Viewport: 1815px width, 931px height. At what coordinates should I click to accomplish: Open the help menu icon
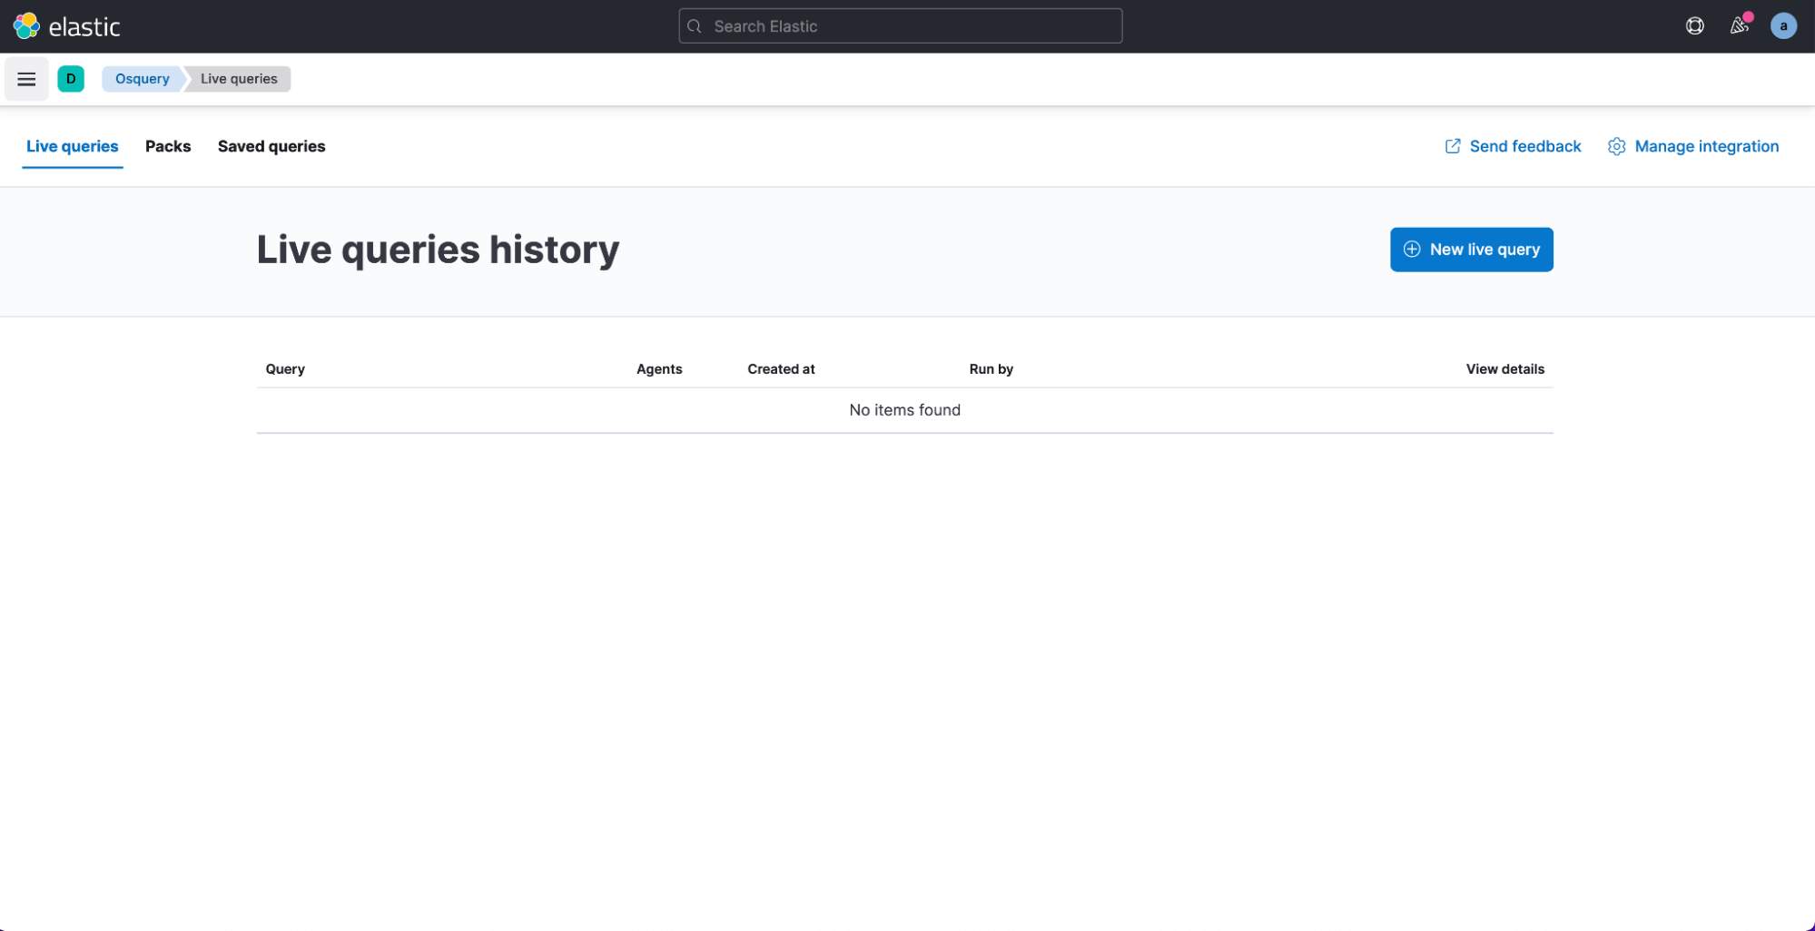(1694, 26)
